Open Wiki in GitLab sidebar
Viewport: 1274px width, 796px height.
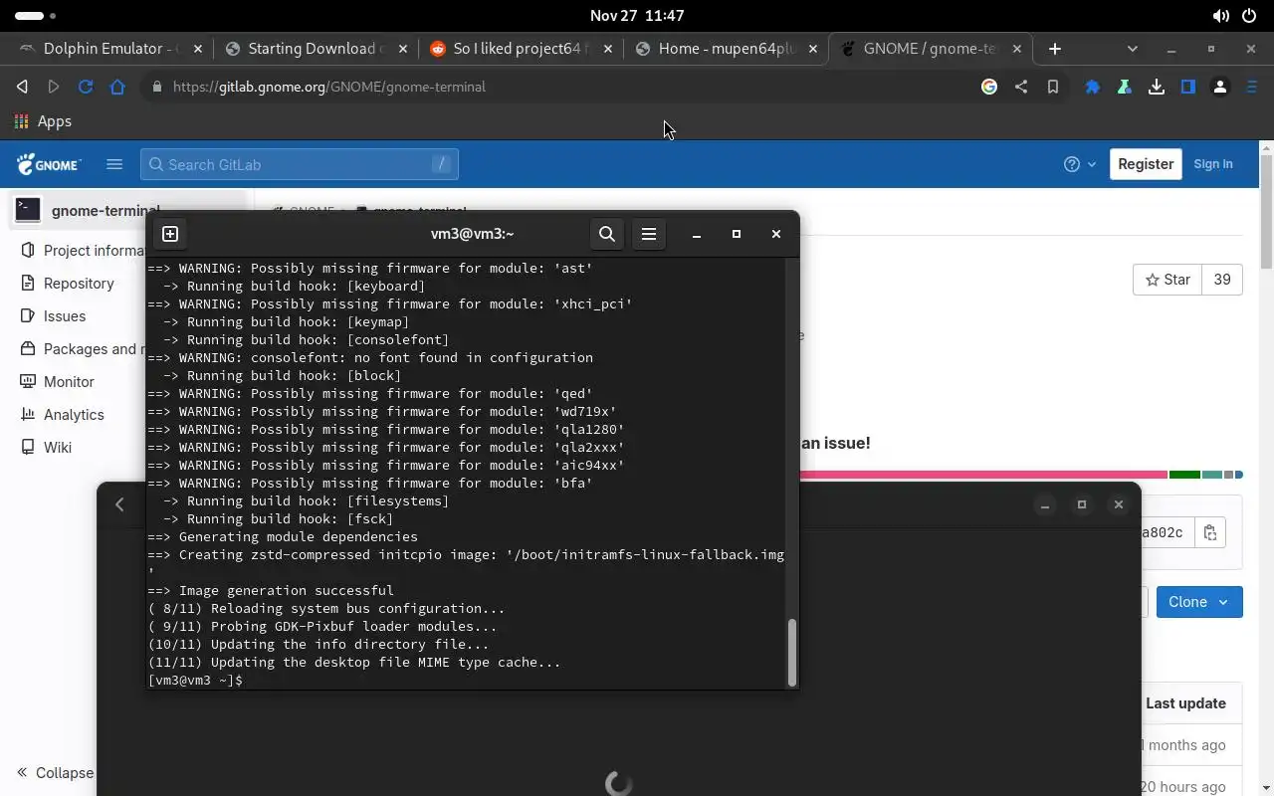click(58, 448)
